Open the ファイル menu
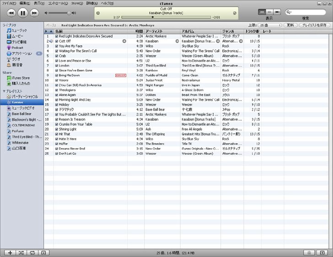Image resolution: width=333 pixels, height=257 pixels. click(9, 3)
